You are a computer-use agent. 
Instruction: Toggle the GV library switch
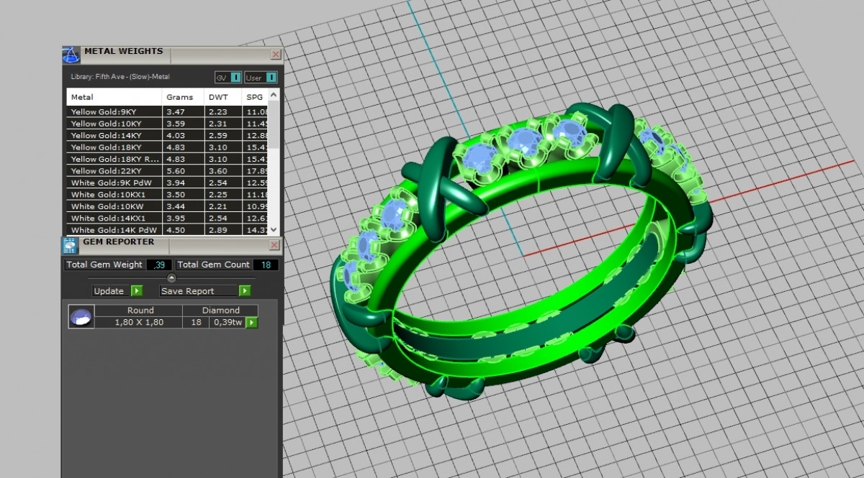pos(235,78)
